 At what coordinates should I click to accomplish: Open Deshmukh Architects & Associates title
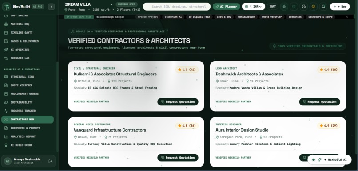[249, 74]
